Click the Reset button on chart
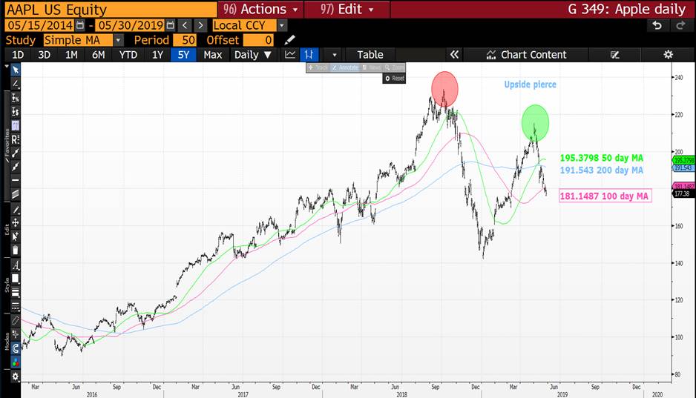Viewport: 696px width, 398px height. tap(394, 79)
